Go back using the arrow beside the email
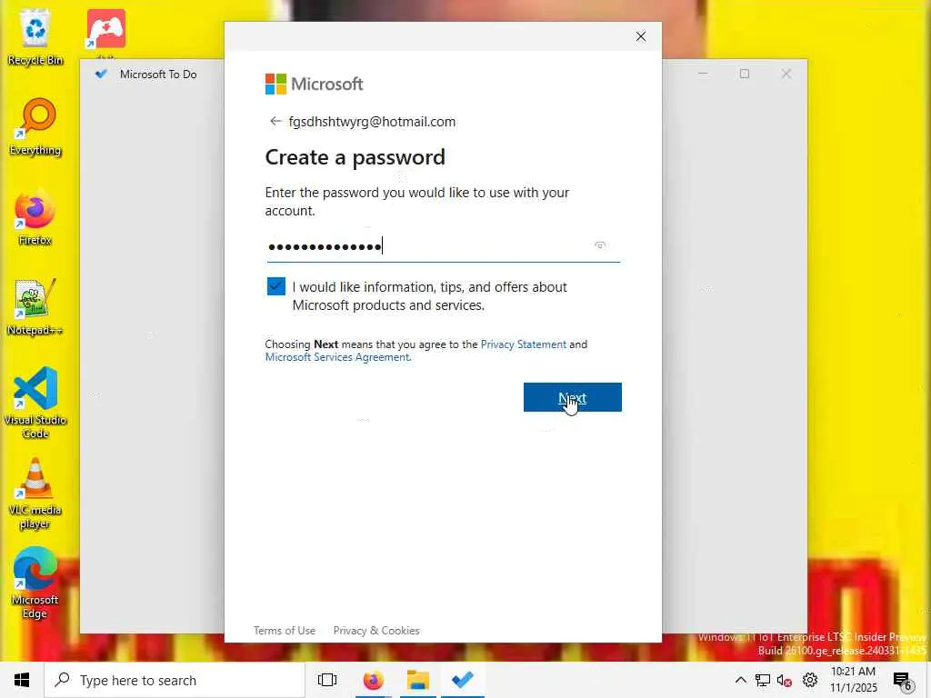 pos(275,121)
